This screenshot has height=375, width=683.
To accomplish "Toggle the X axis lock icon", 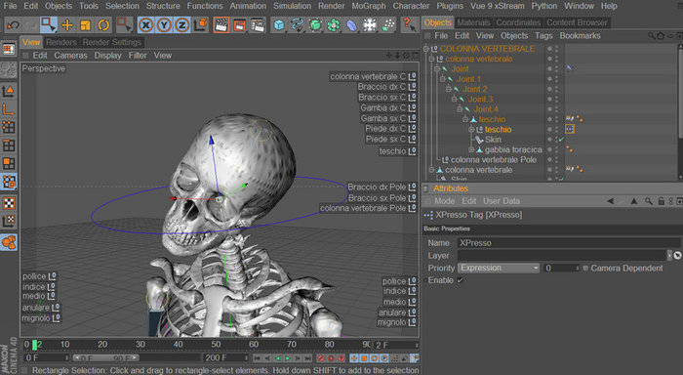I will [x=145, y=25].
